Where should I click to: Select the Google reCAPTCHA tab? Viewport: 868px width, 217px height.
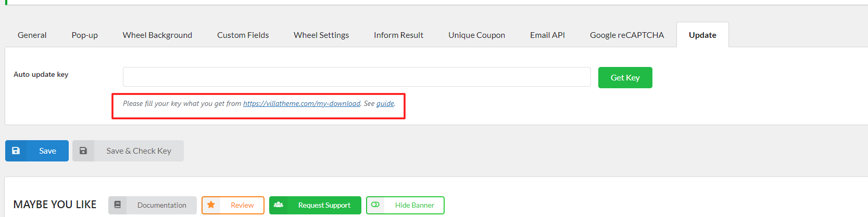tap(627, 35)
